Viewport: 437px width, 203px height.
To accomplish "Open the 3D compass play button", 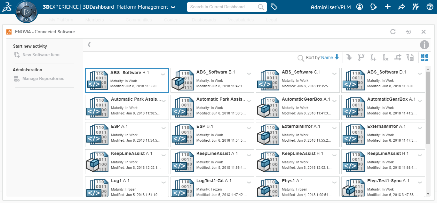I will [27, 12].
